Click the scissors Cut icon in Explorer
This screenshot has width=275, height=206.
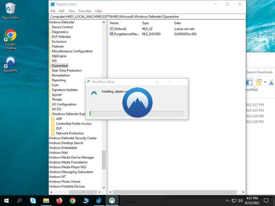271,82
